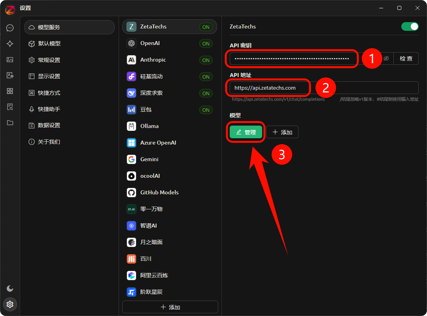Screen dimensions: 427x316
Task: Click the 检查 button to verify key
Action: (406, 58)
